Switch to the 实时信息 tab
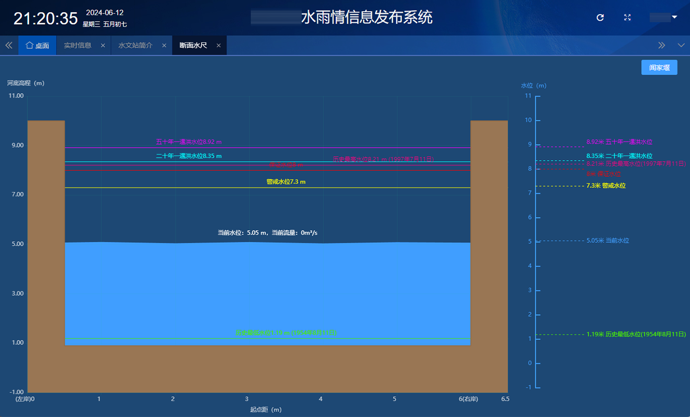This screenshot has width=690, height=417. [x=79, y=45]
